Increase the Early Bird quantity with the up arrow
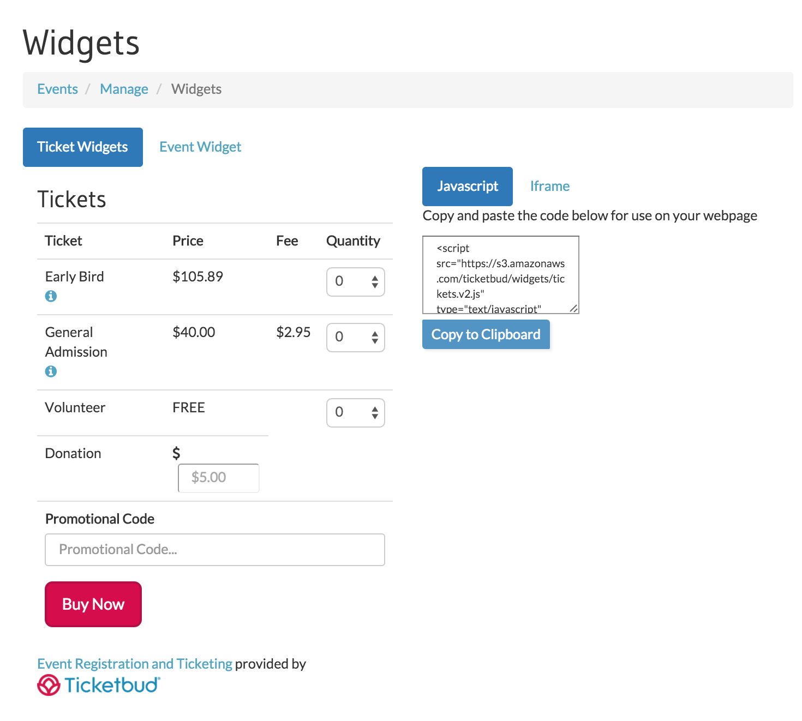 (375, 278)
